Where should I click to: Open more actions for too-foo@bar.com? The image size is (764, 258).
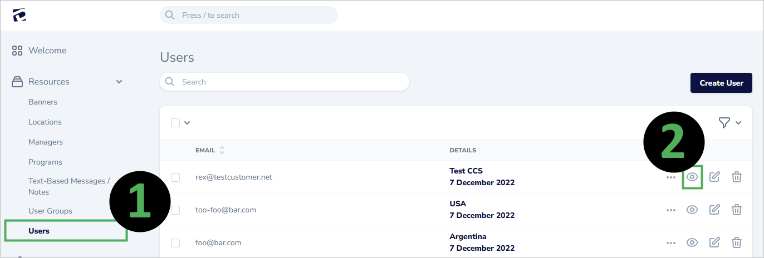coord(671,210)
